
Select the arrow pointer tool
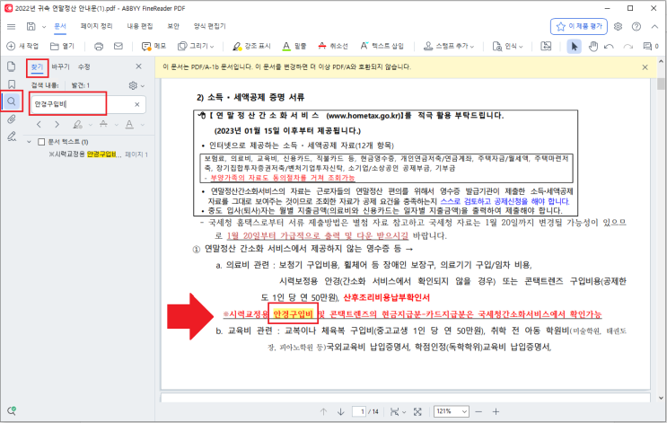coord(575,46)
